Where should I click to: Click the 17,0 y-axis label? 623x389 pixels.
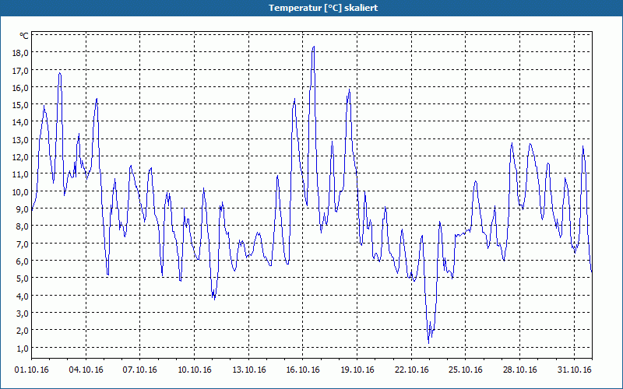pyautogui.click(x=21, y=71)
